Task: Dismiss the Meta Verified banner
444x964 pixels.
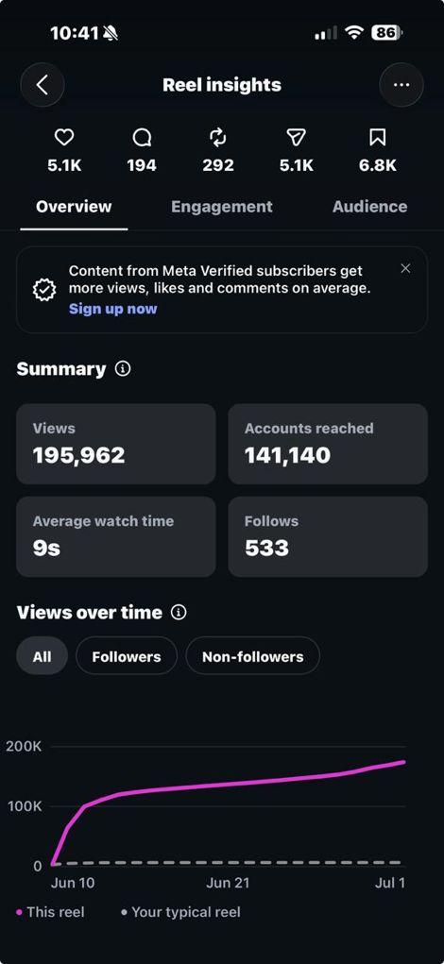Action: [405, 268]
